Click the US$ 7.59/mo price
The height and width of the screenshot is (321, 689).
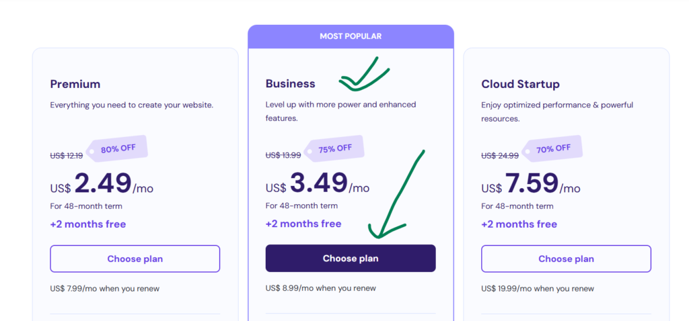[531, 185]
